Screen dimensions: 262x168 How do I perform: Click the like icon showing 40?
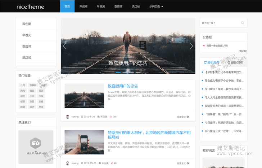111,163
